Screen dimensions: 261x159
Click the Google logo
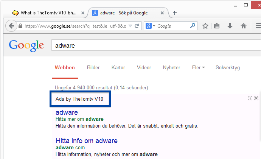click(x=26, y=45)
